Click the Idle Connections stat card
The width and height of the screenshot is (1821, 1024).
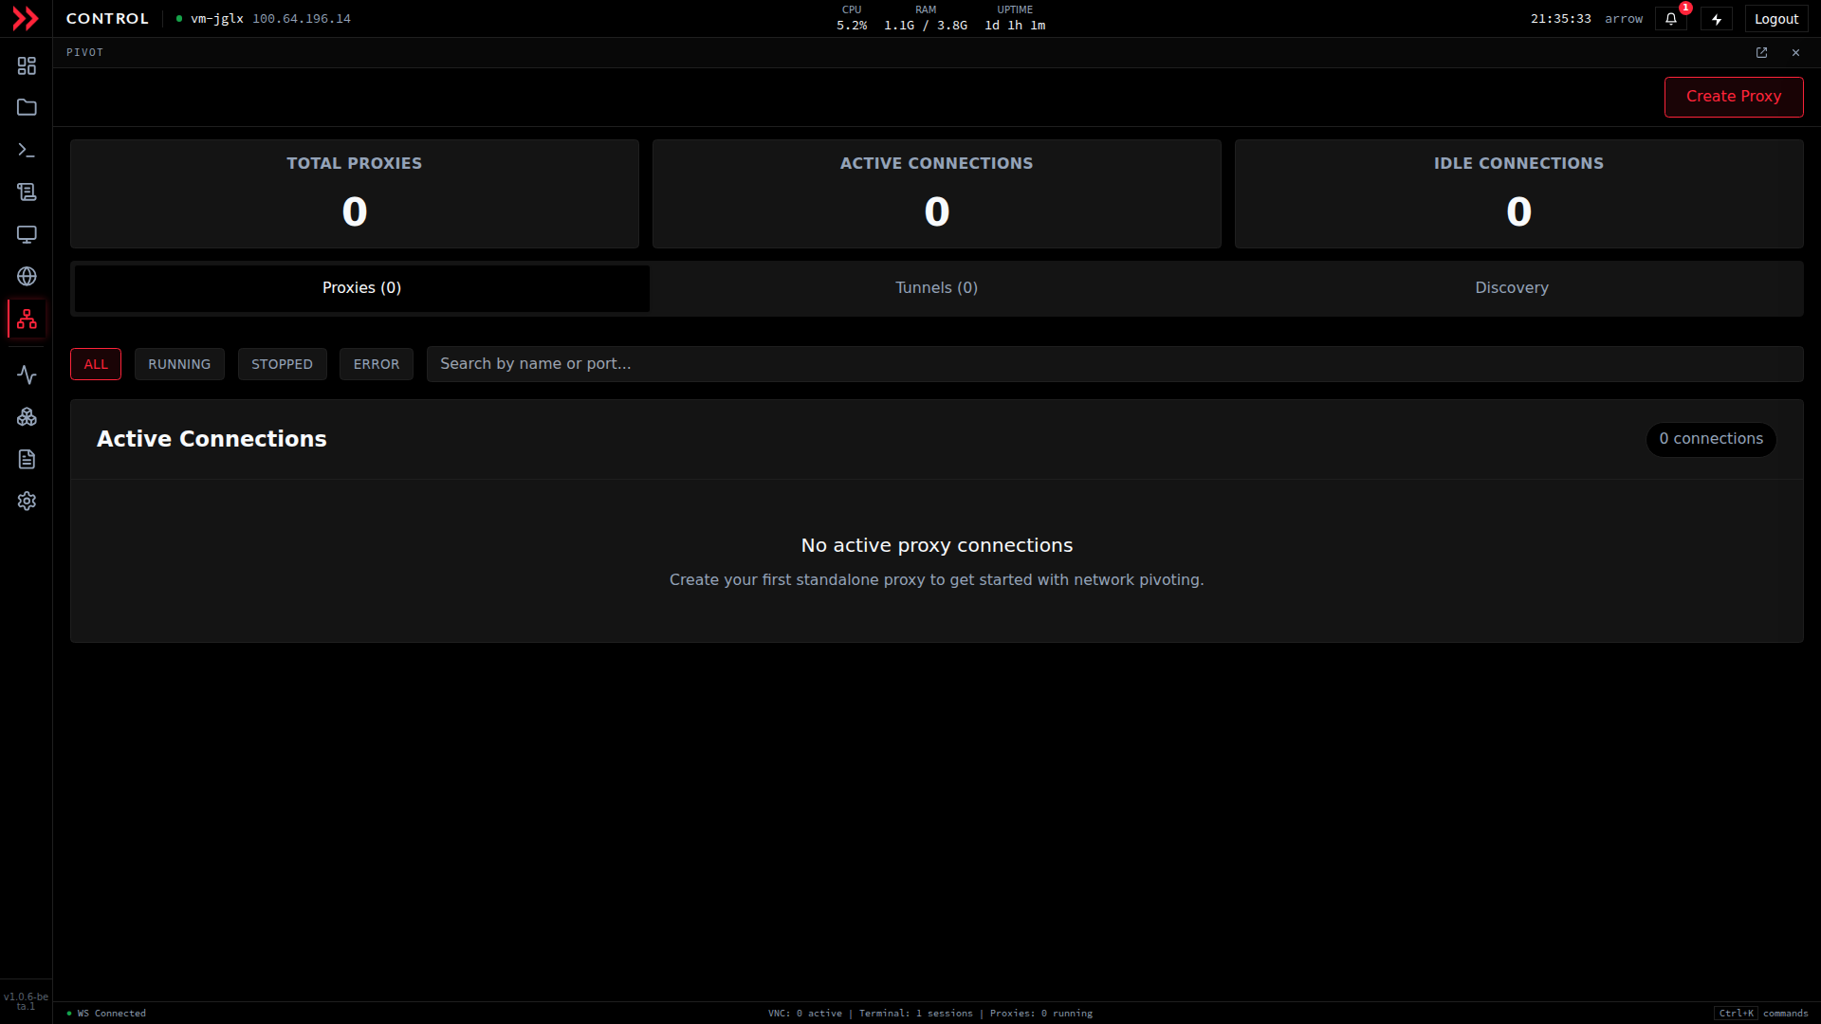pos(1519,194)
